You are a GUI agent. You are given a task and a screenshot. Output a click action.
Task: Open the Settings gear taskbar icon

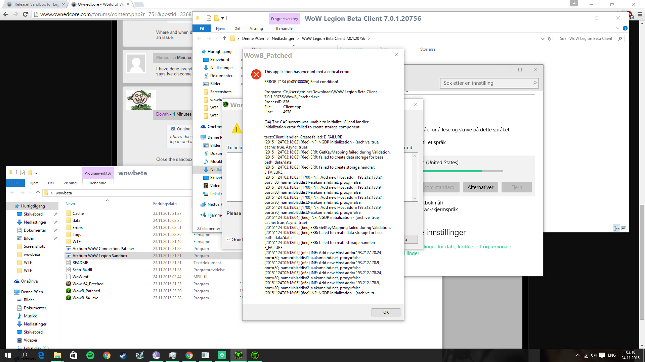coord(222,355)
